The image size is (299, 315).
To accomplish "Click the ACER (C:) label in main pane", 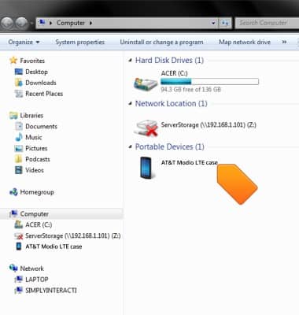I will point(174,73).
